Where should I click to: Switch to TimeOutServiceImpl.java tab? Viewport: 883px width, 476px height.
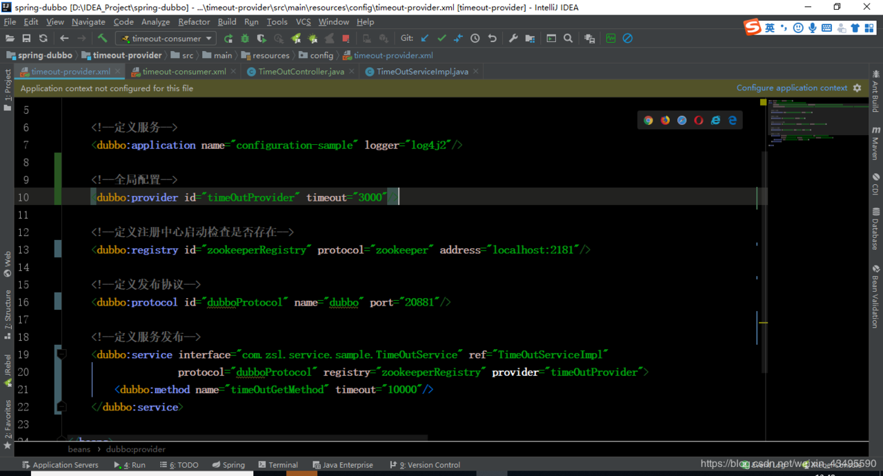pyautogui.click(x=422, y=72)
